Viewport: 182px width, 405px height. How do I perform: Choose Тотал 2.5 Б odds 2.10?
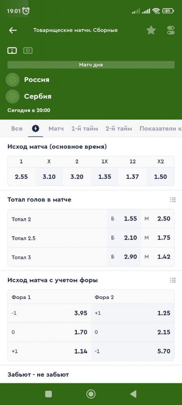[x=124, y=238]
